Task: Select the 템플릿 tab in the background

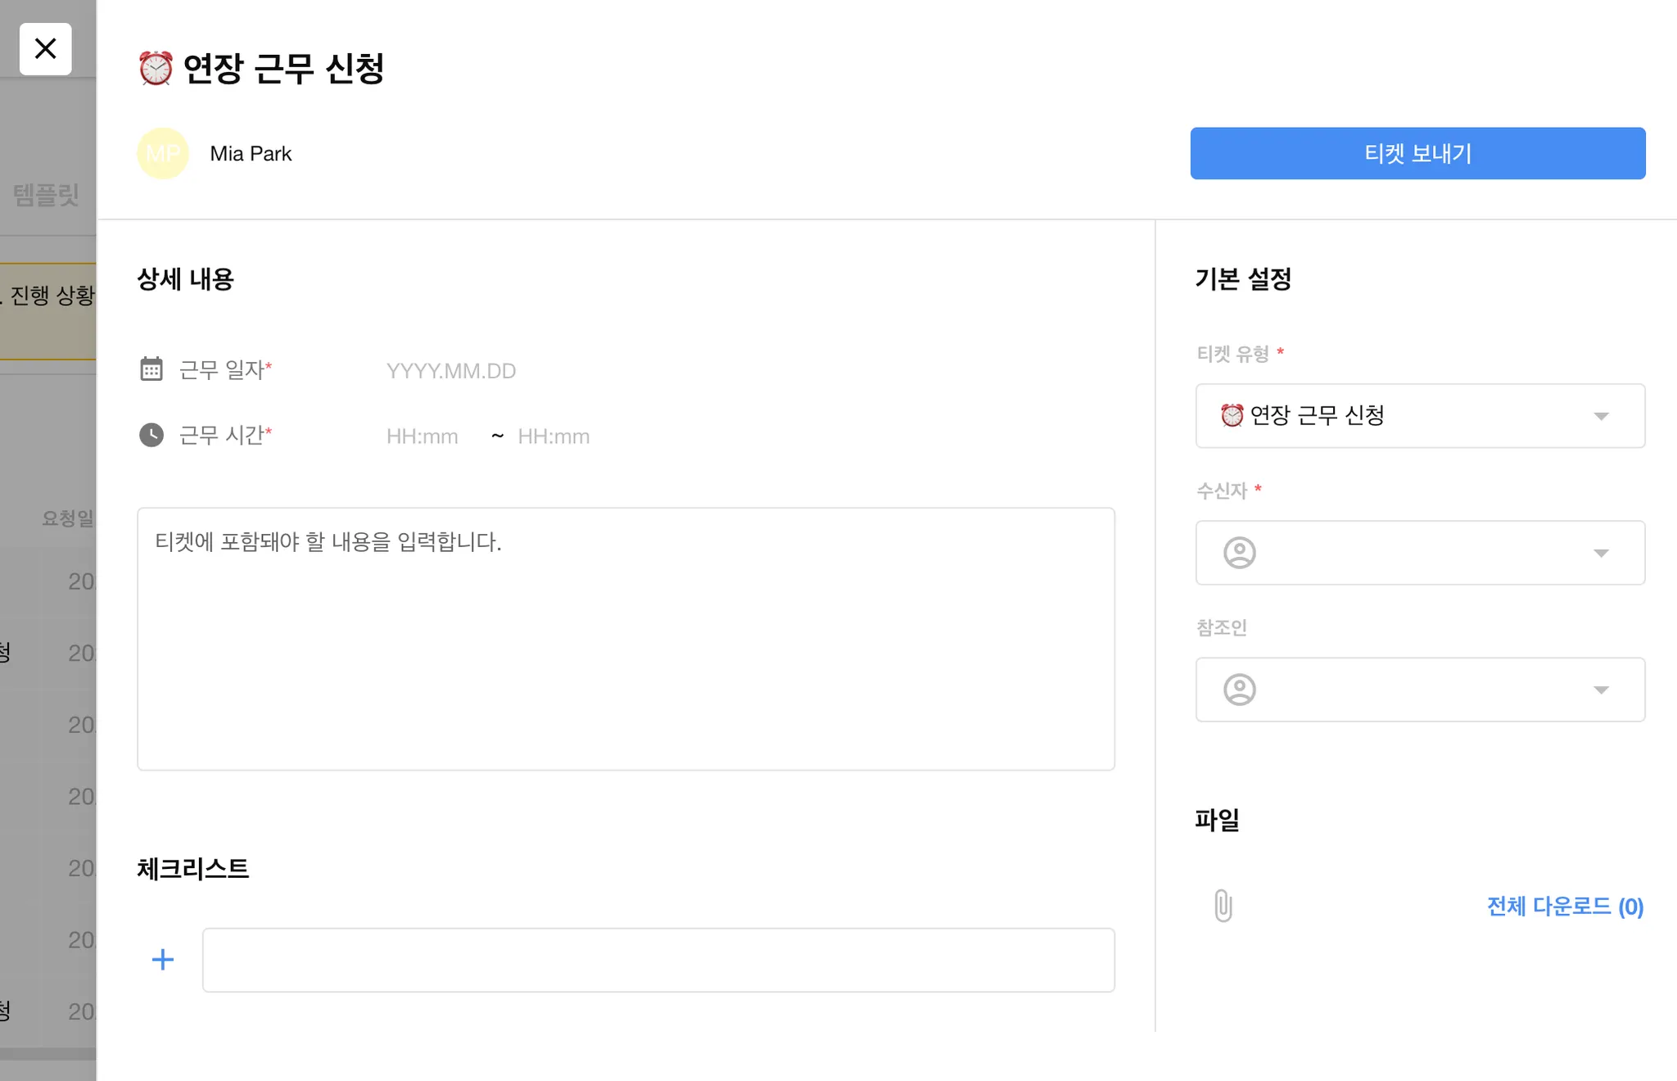Action: (x=46, y=195)
